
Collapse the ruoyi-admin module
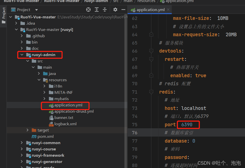[x=22, y=55]
